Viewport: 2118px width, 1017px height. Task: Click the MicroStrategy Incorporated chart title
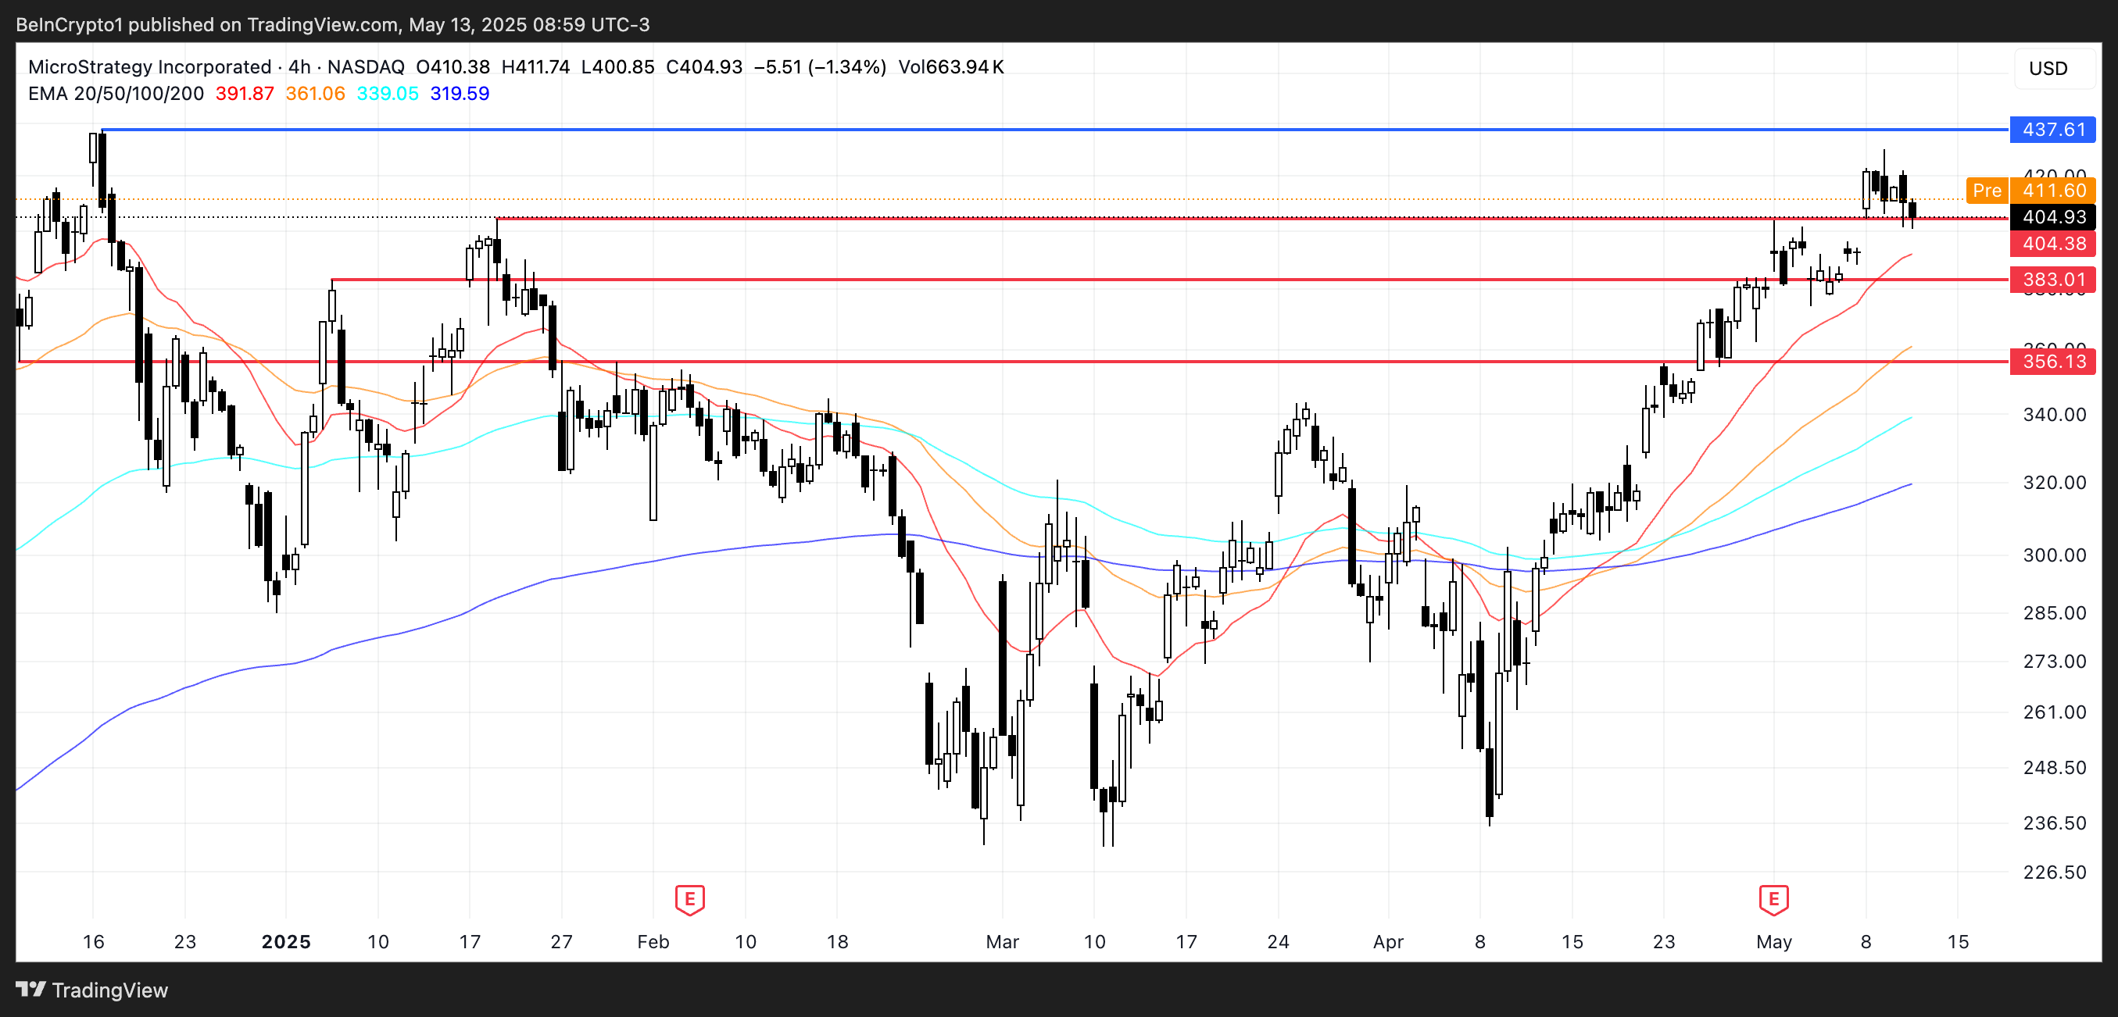[149, 66]
